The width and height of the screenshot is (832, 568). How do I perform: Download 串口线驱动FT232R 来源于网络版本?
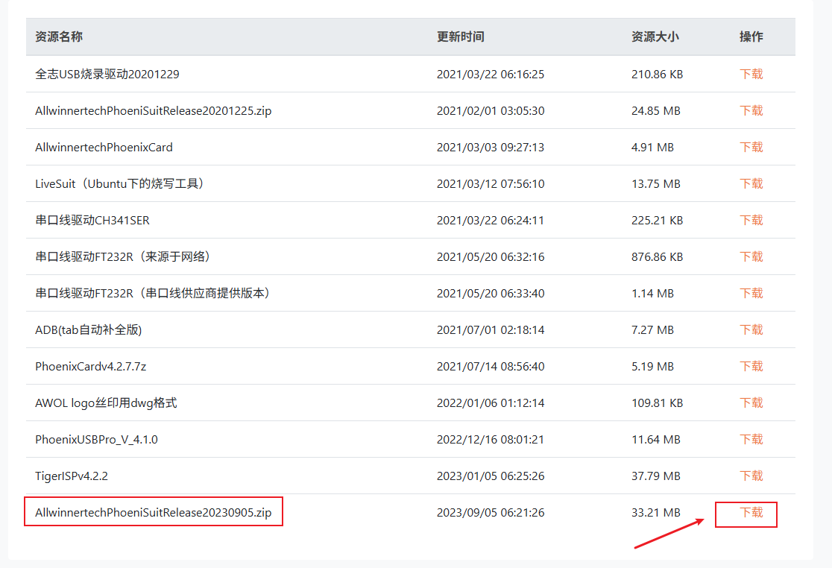750,256
